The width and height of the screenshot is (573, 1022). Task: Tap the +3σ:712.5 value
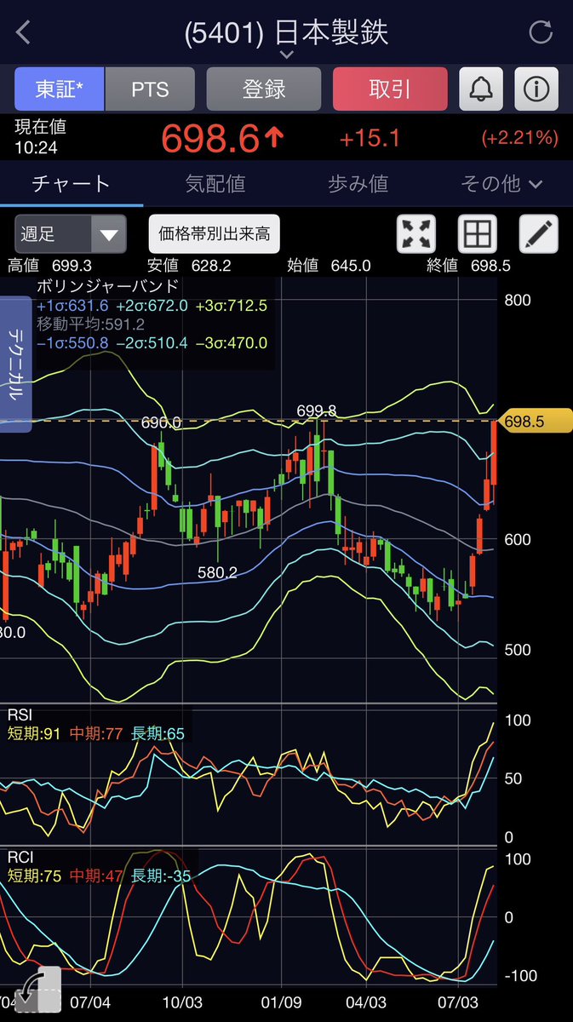[231, 305]
